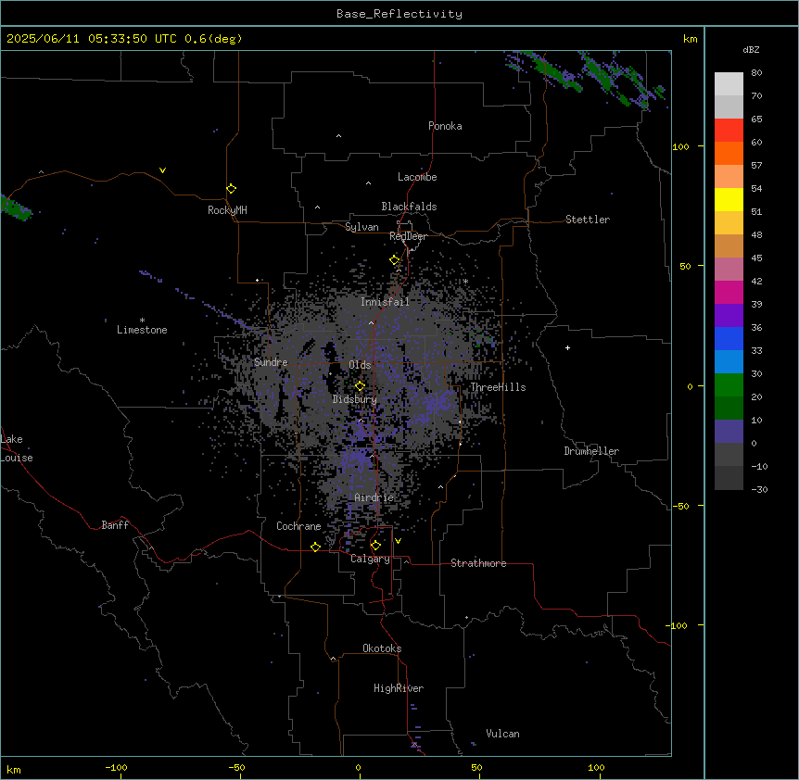The image size is (799, 780).
Task: Click the Drumheller city label
Action: coord(591,451)
